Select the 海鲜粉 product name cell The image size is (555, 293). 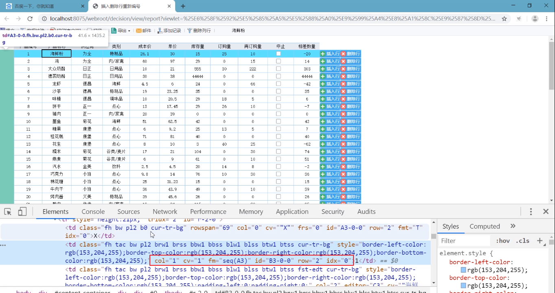coord(57,54)
